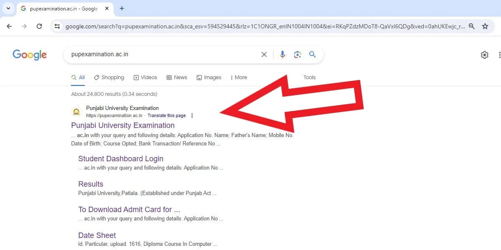Submit search with the magnifier button
This screenshot has height=250, width=501.
[x=312, y=55]
